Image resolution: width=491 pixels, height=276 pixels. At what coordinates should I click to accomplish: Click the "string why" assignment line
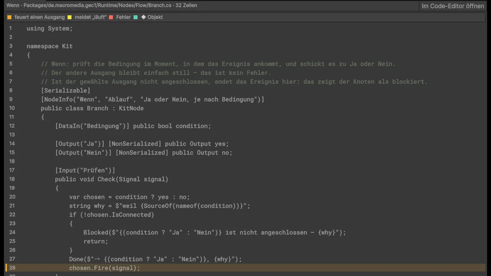click(160, 206)
